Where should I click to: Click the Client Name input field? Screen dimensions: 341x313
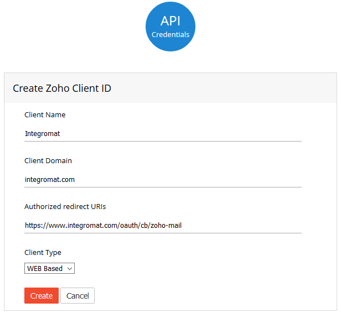pyautogui.click(x=163, y=134)
